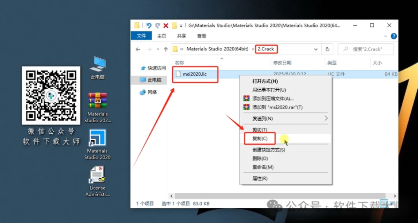Switch to the 共享 tab

coord(182,36)
